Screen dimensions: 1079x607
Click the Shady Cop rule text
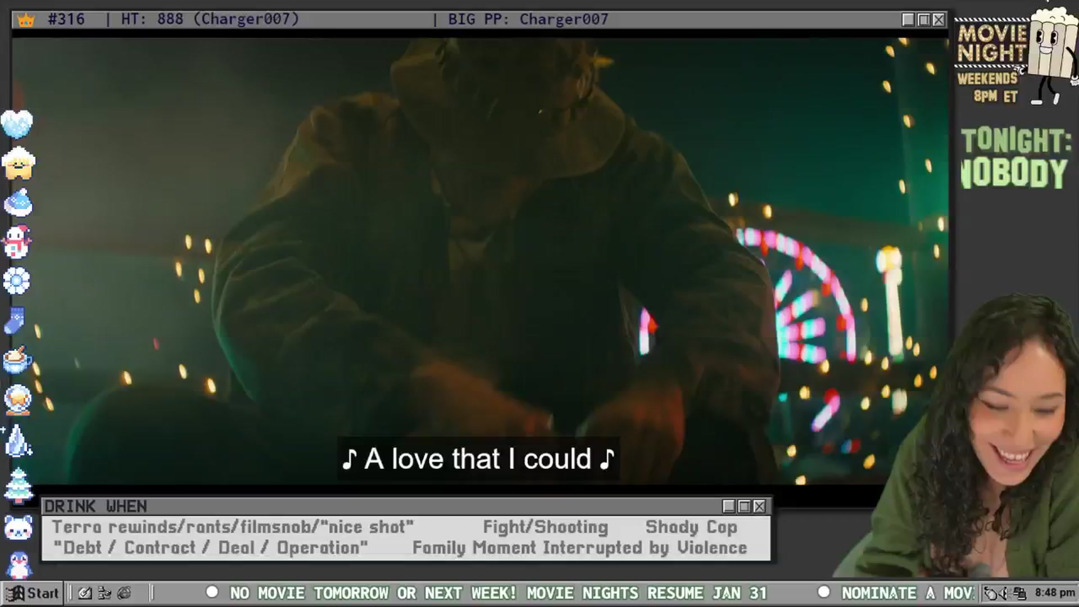[691, 527]
